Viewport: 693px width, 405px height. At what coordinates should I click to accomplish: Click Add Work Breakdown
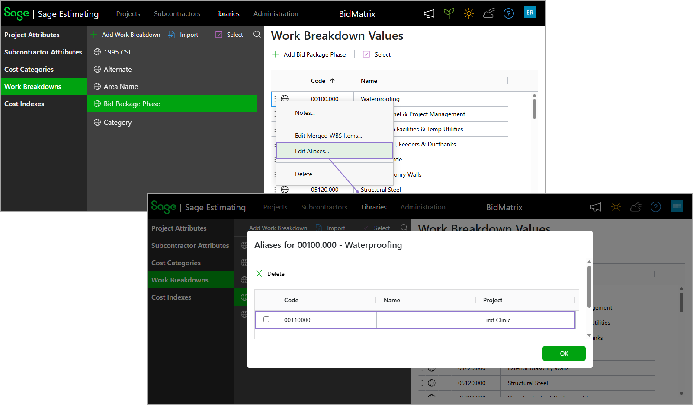coord(126,35)
